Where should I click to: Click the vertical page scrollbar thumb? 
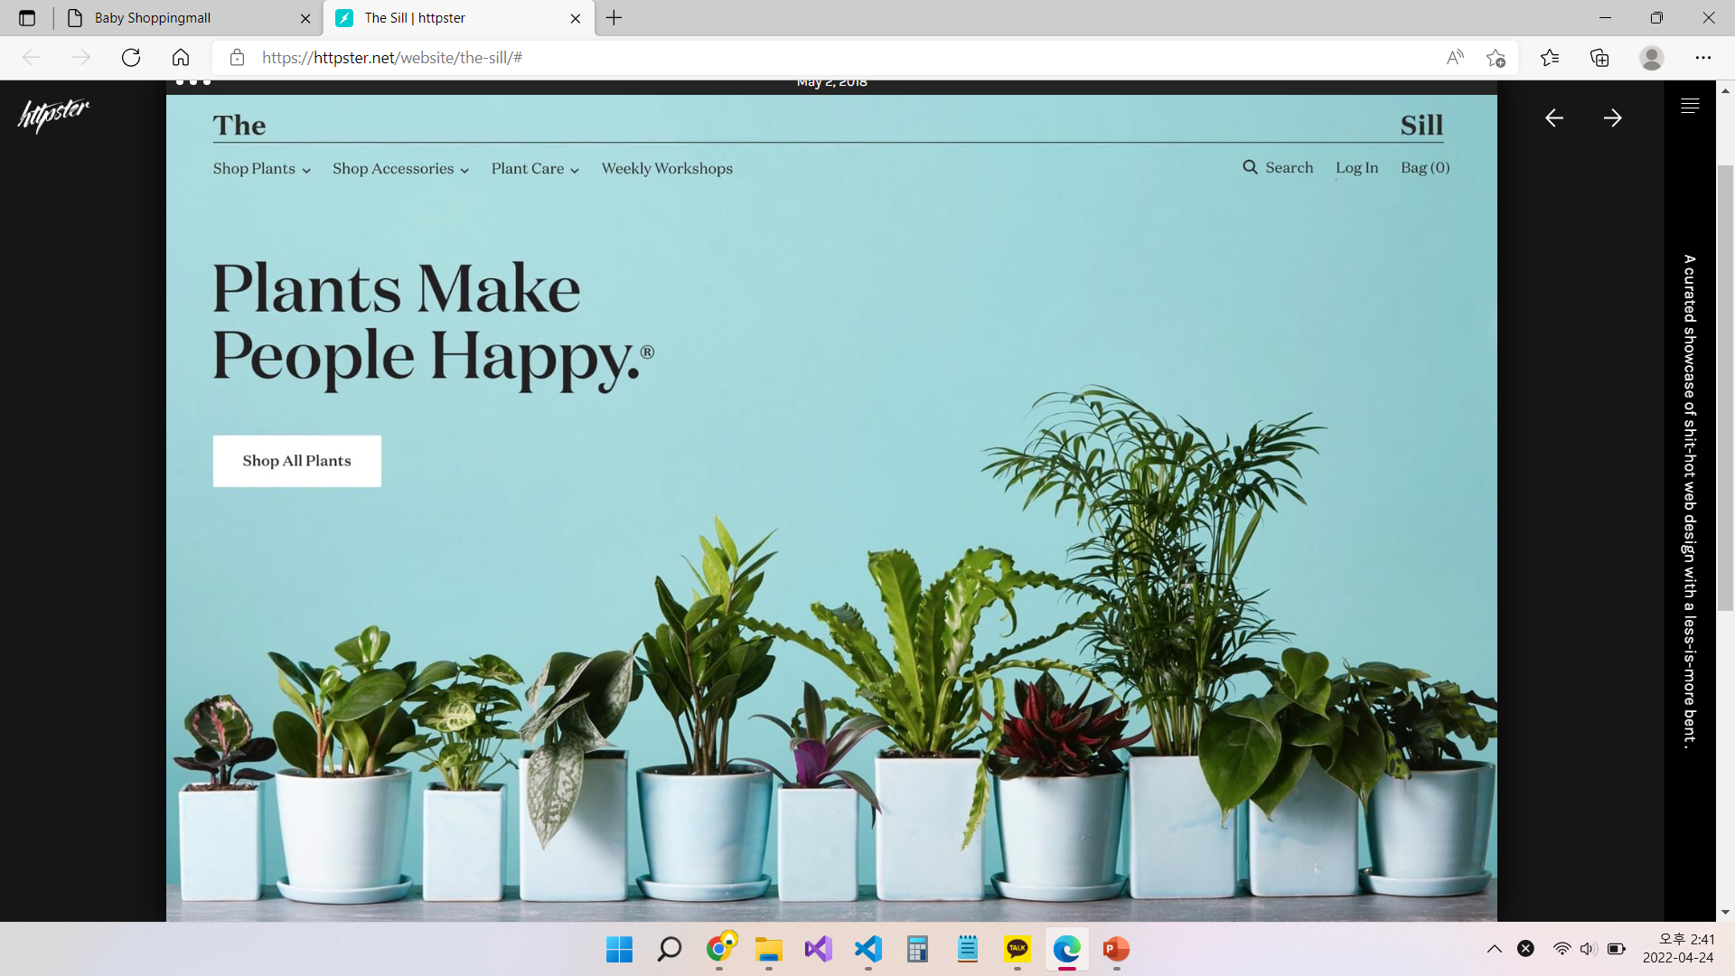1725,389
